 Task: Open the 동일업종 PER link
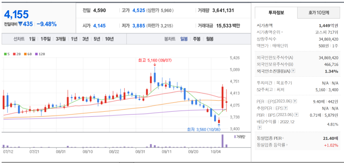(x=269, y=139)
